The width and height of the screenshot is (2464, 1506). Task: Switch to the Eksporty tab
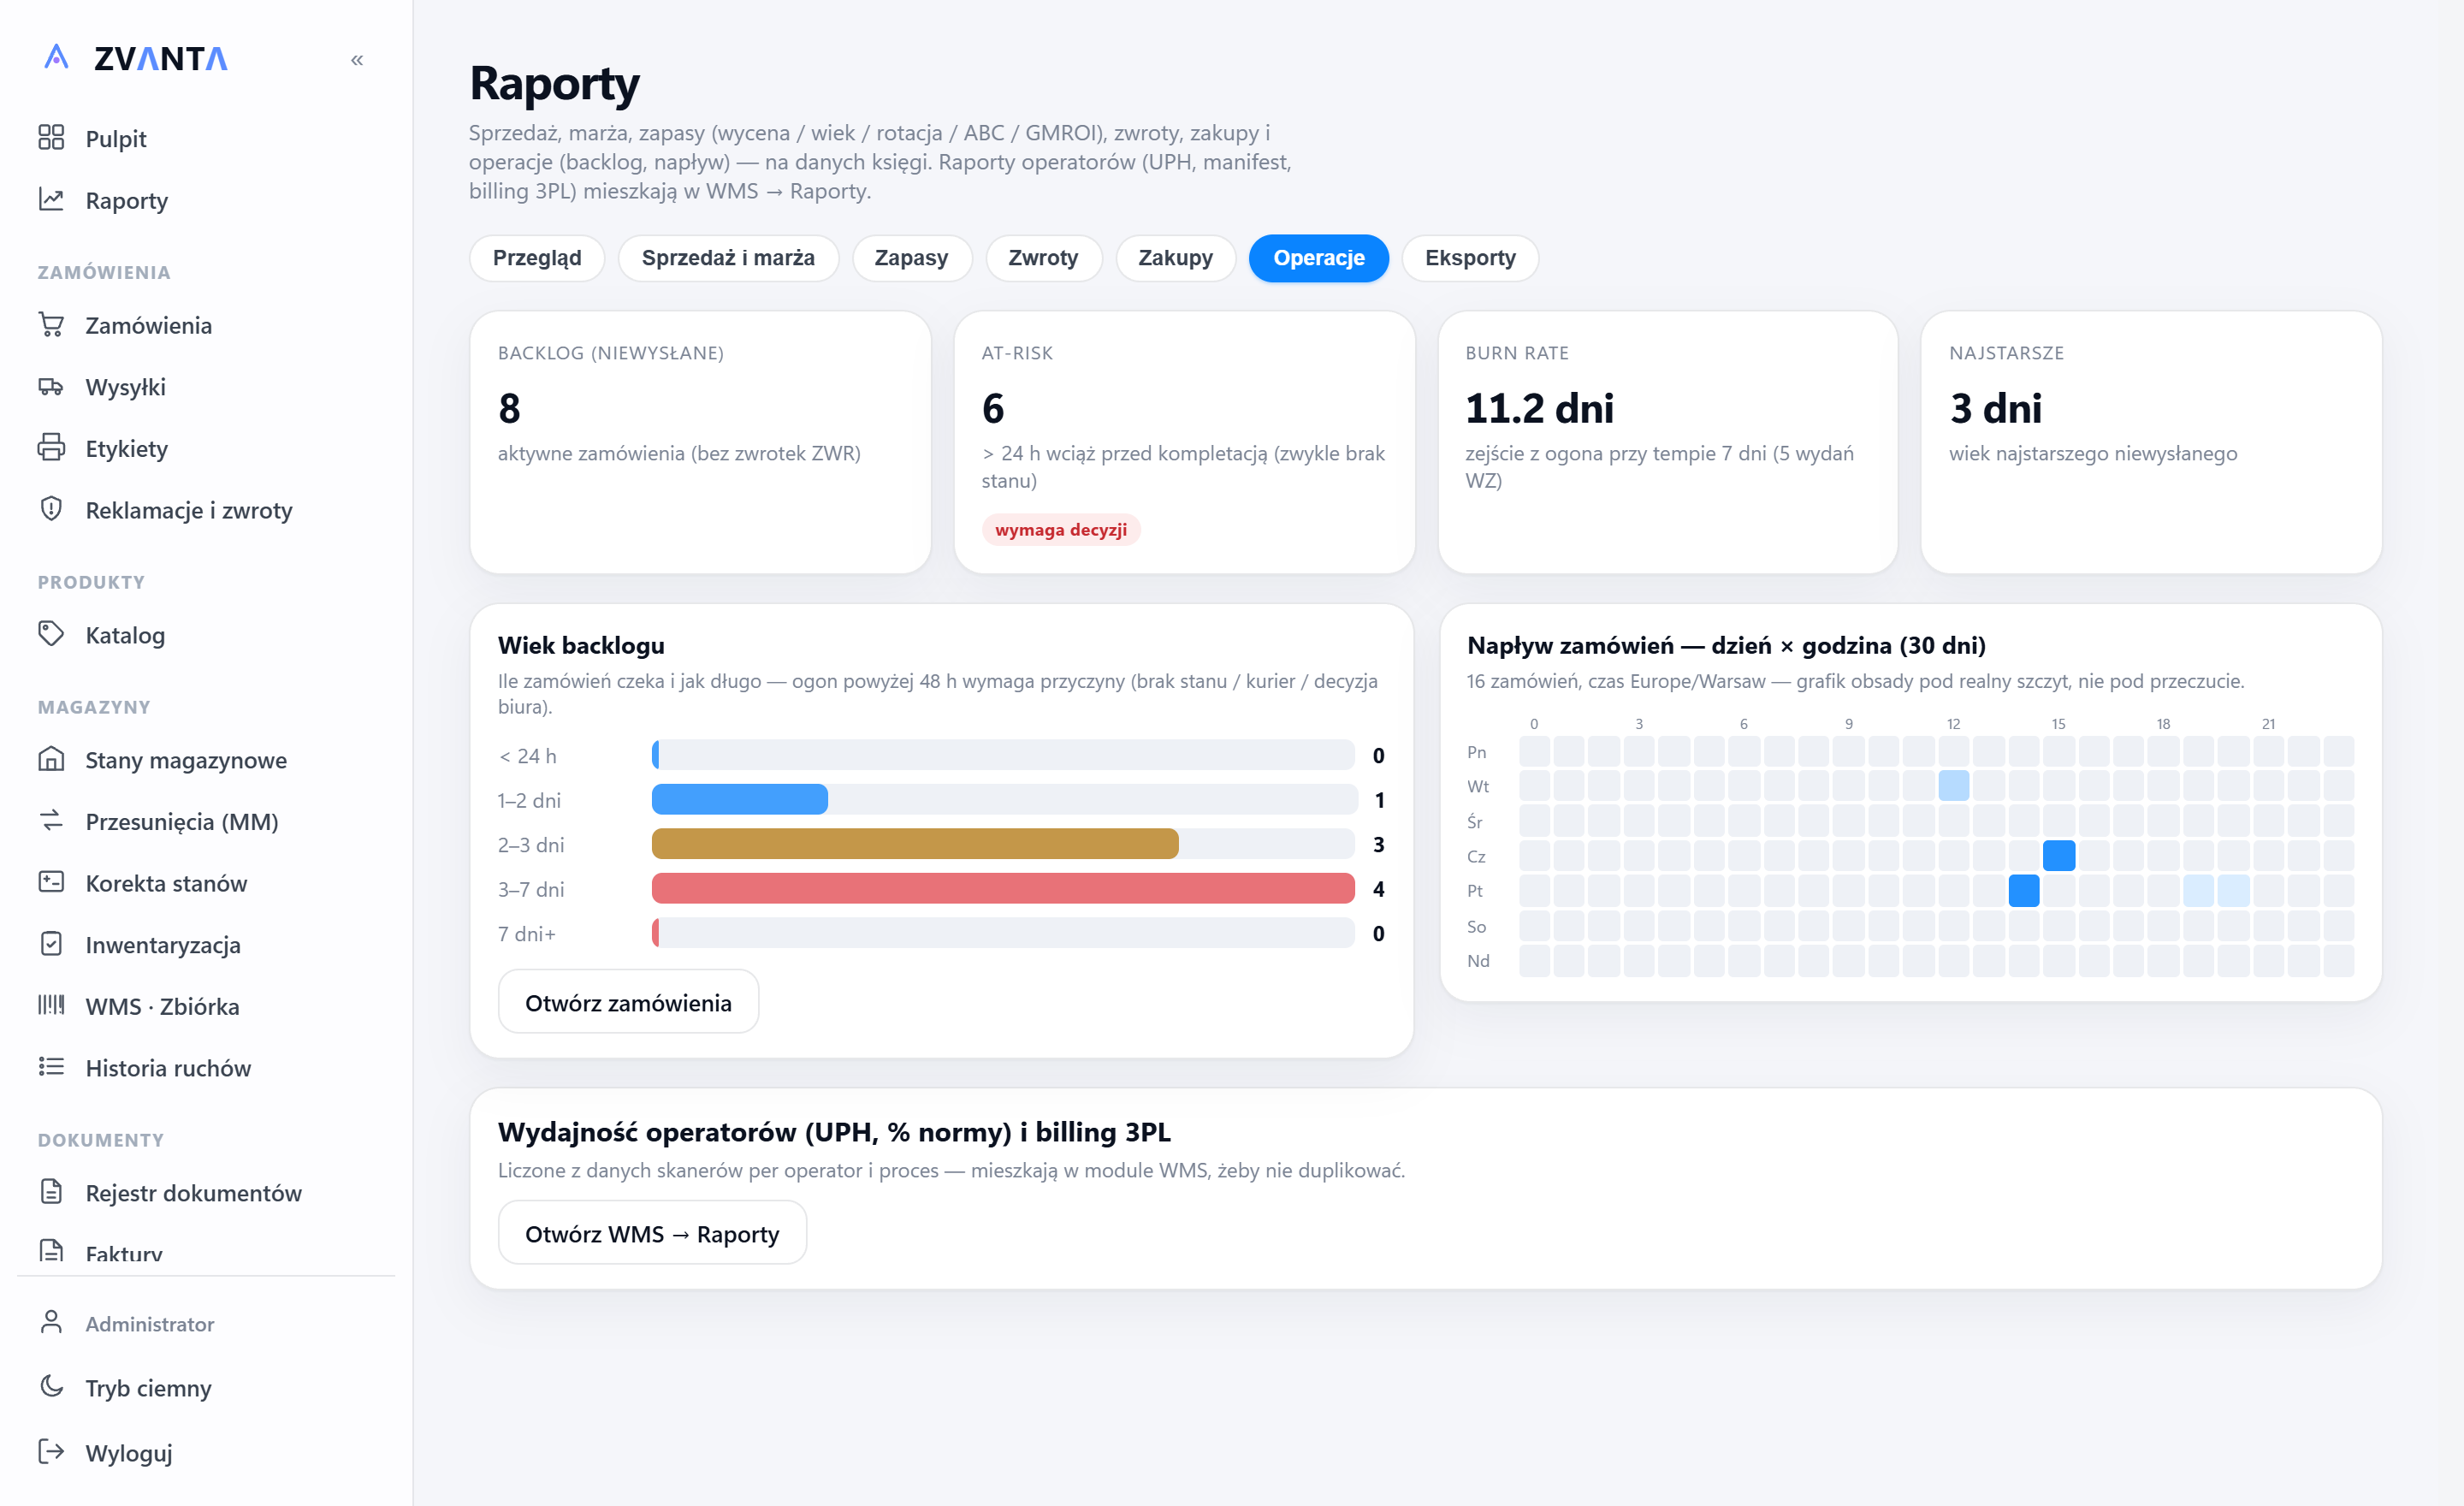[1470, 258]
